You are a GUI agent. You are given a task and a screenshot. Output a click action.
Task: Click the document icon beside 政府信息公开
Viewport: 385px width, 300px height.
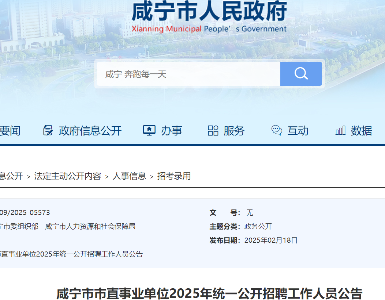48,130
